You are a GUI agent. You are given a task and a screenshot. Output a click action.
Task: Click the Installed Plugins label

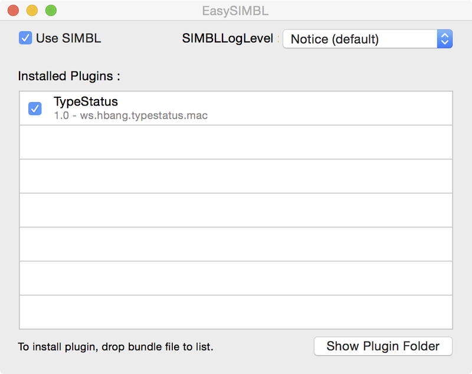coord(69,76)
